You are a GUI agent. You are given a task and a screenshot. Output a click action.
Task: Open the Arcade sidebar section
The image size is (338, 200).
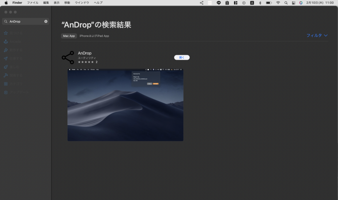(x=13, y=41)
